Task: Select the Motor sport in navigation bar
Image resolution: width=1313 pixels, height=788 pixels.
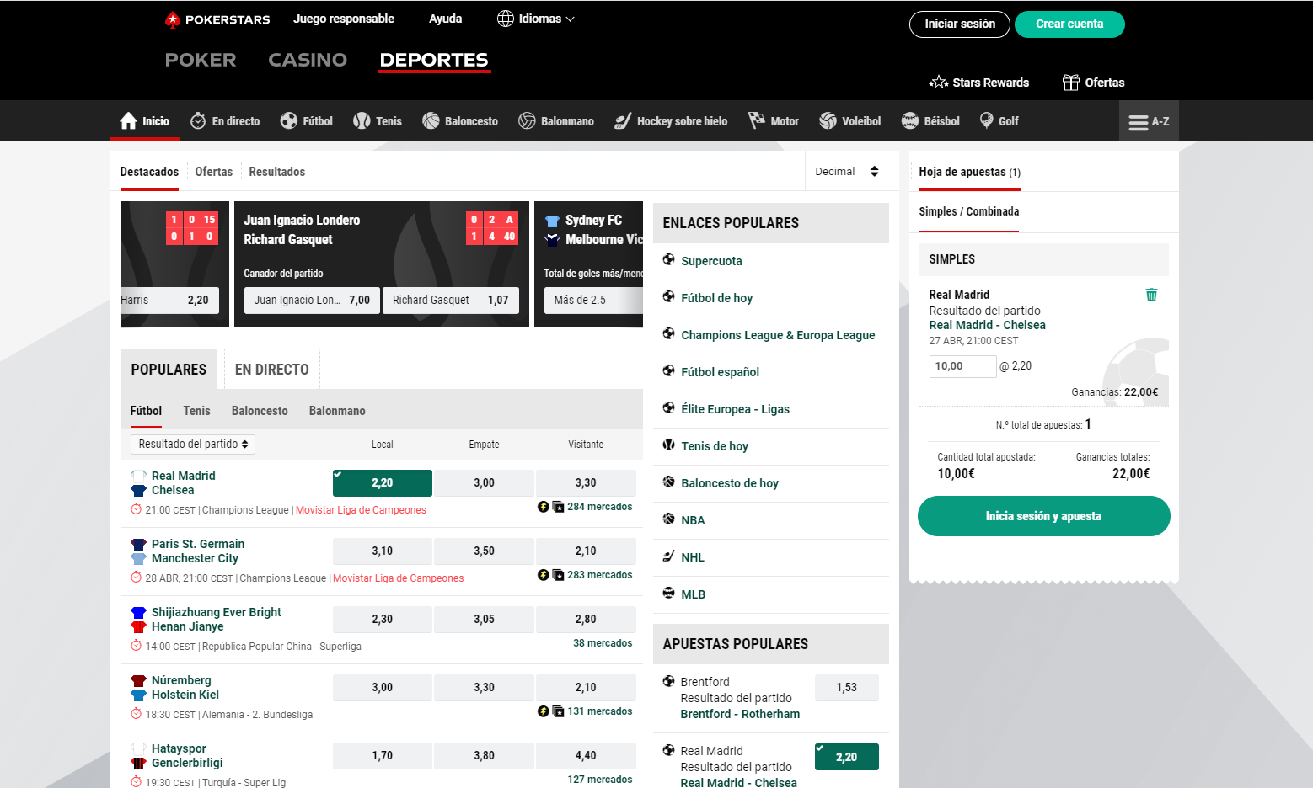Action: point(774,121)
